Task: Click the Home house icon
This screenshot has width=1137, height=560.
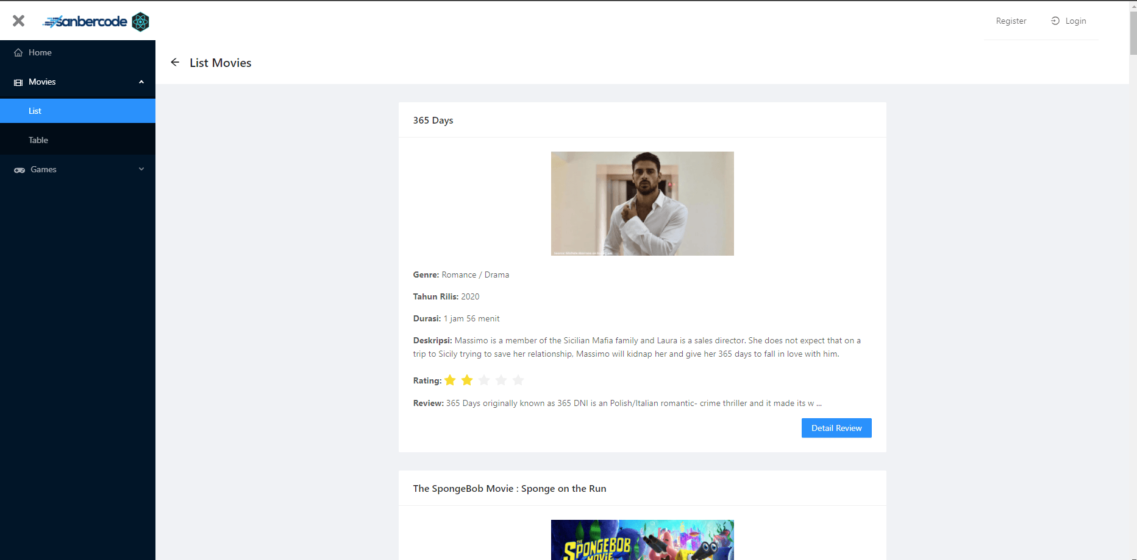Action: pos(18,52)
